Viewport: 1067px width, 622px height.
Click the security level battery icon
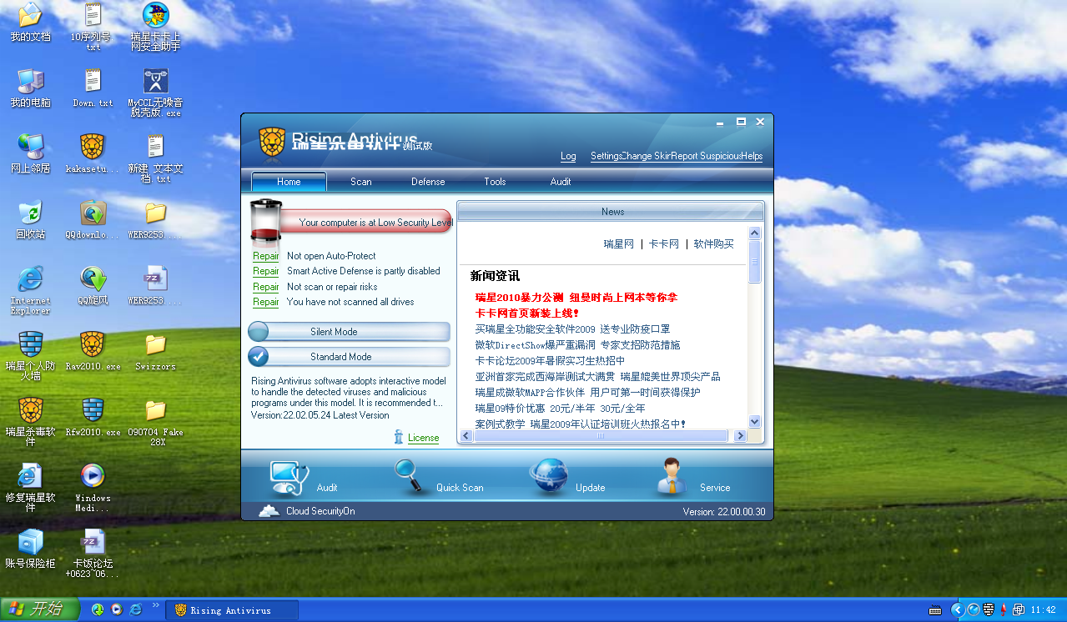point(265,222)
